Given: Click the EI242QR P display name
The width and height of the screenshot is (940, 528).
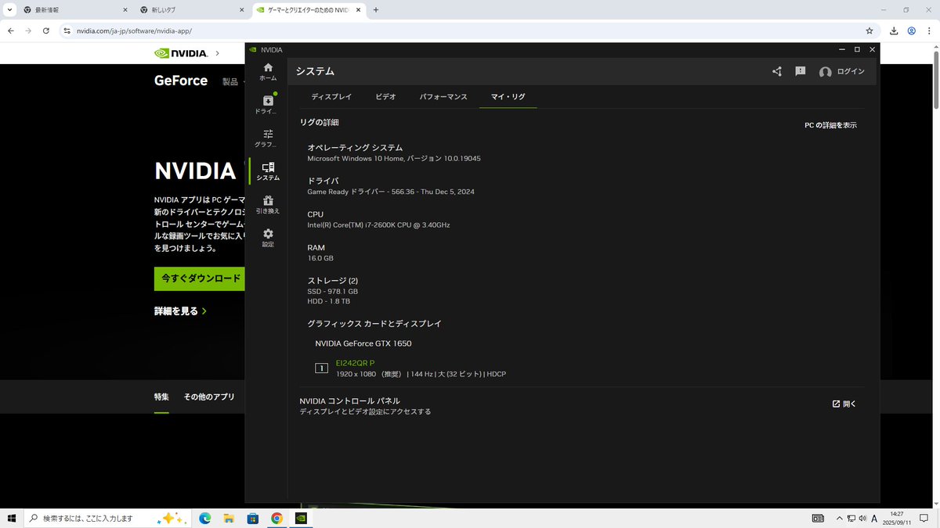Looking at the screenshot, I should coord(355,363).
